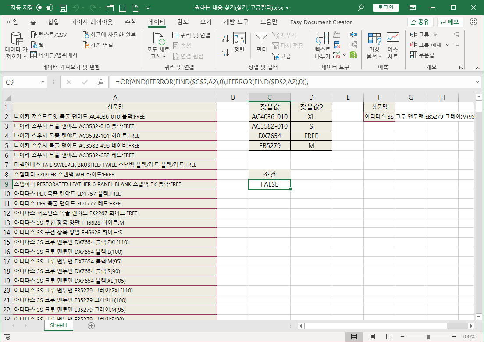Collapse the ribbon with the chevron
Viewport: 484px width, 342px height.
pos(477,68)
